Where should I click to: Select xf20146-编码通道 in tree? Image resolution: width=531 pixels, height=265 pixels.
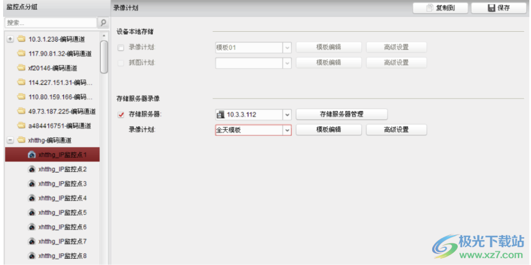point(53,68)
